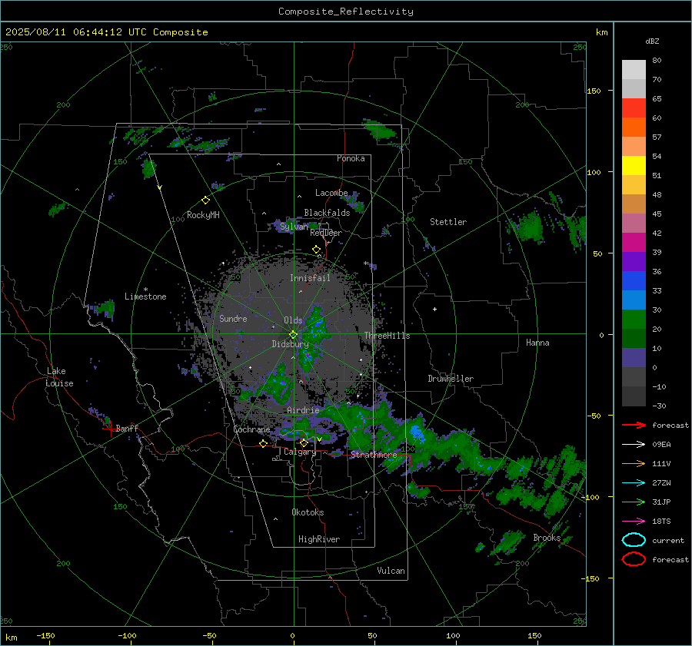Click the Lacombe city label
Screen dimensions: 692x646
pos(331,193)
